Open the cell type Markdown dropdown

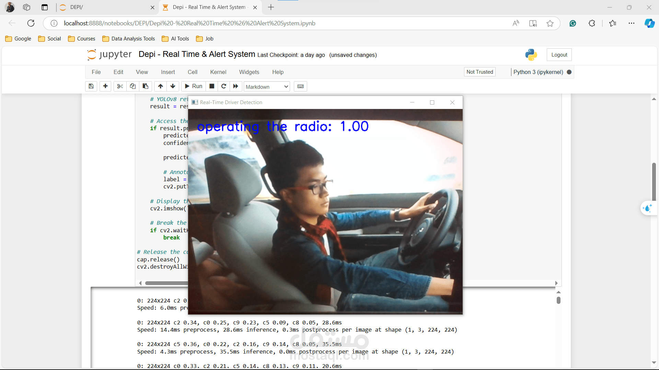pos(267,87)
